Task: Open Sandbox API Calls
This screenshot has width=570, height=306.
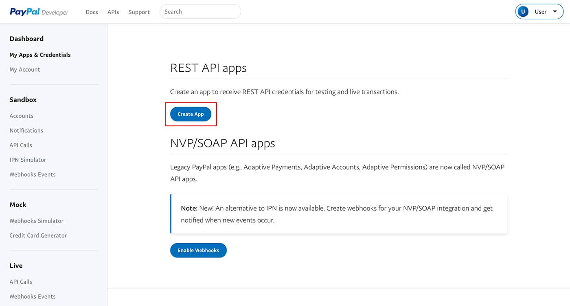Action: 21,145
